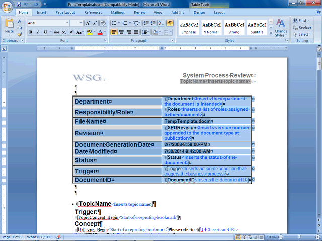
Task: Align text right
Action: tap(129, 32)
